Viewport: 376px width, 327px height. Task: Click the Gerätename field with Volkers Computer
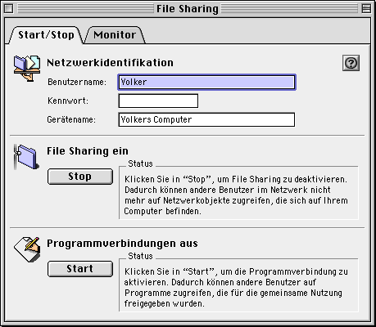coord(206,119)
